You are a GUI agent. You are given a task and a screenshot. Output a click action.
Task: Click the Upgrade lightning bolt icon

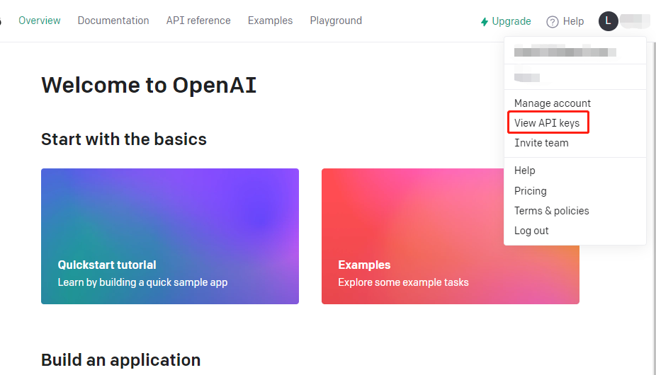coord(485,22)
